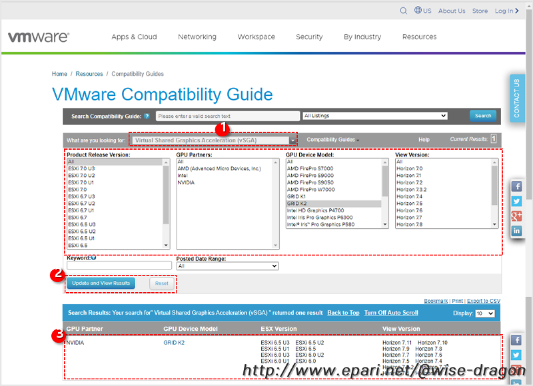Open the About Us link
This screenshot has width=533, height=386.
pyautogui.click(x=452, y=11)
